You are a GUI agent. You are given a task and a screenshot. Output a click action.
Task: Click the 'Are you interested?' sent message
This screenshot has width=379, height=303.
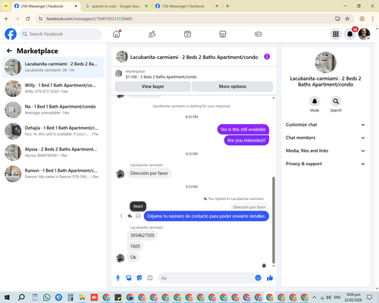(x=246, y=140)
